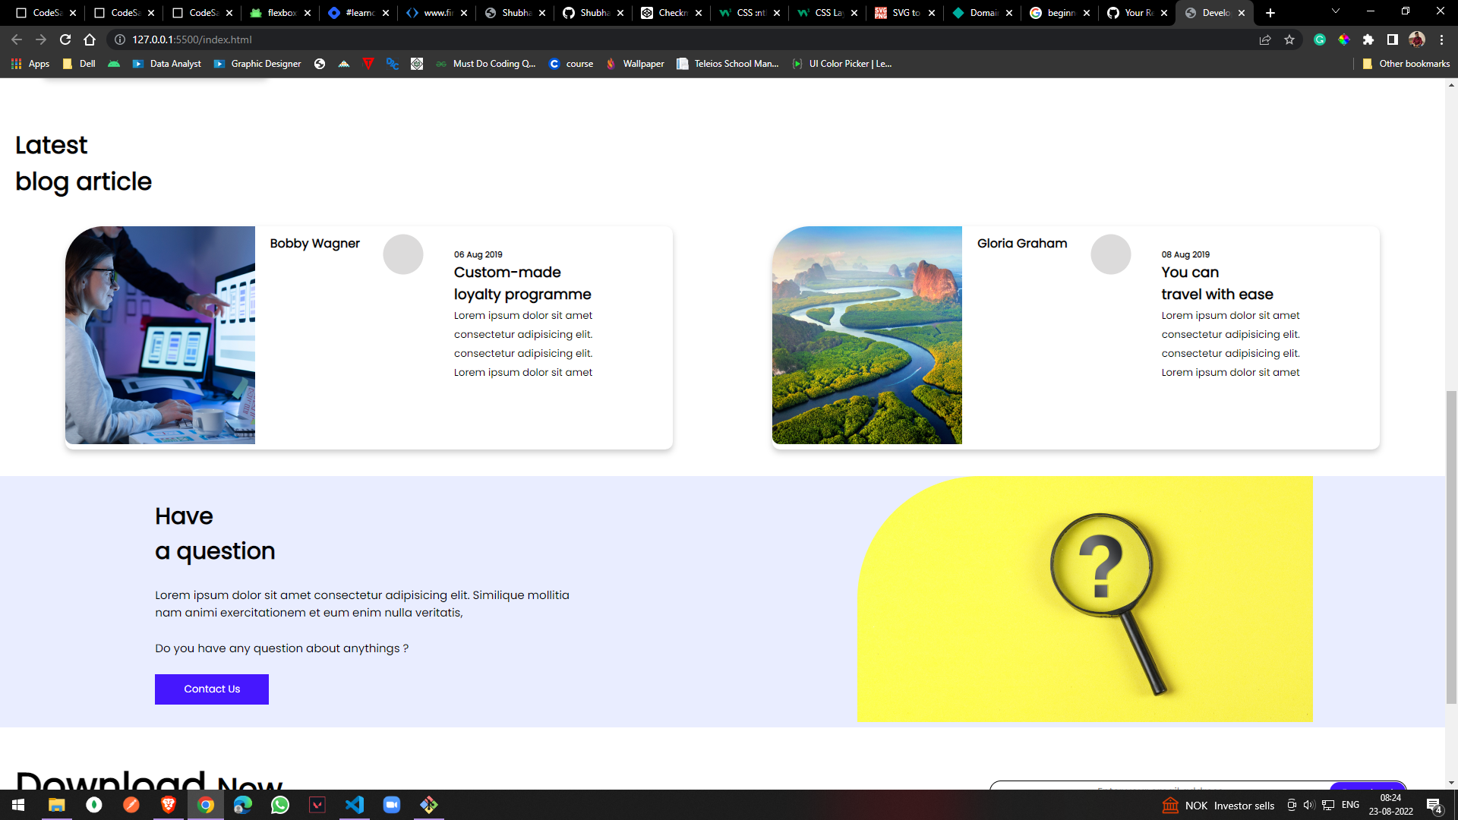Open the Apps bookmark shortcut
This screenshot has width=1458, height=820.
click(30, 64)
